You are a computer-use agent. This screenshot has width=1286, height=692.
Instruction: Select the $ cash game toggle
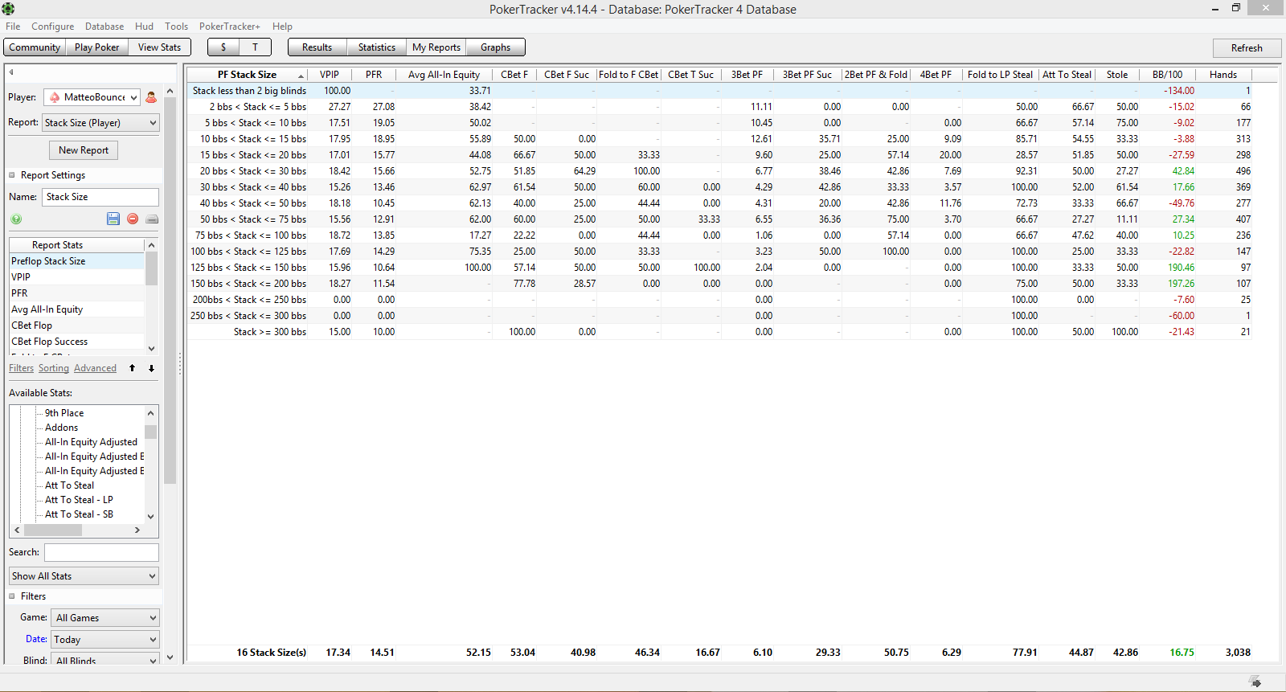(x=223, y=47)
